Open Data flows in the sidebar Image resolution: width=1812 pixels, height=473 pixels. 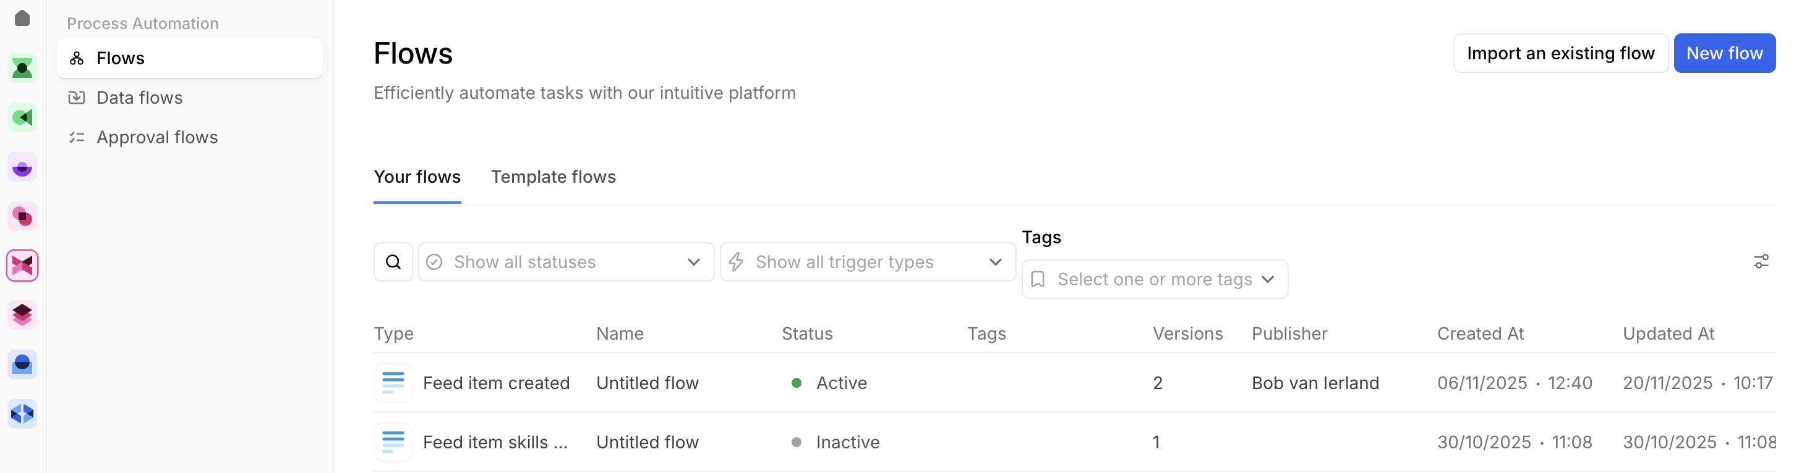click(139, 98)
